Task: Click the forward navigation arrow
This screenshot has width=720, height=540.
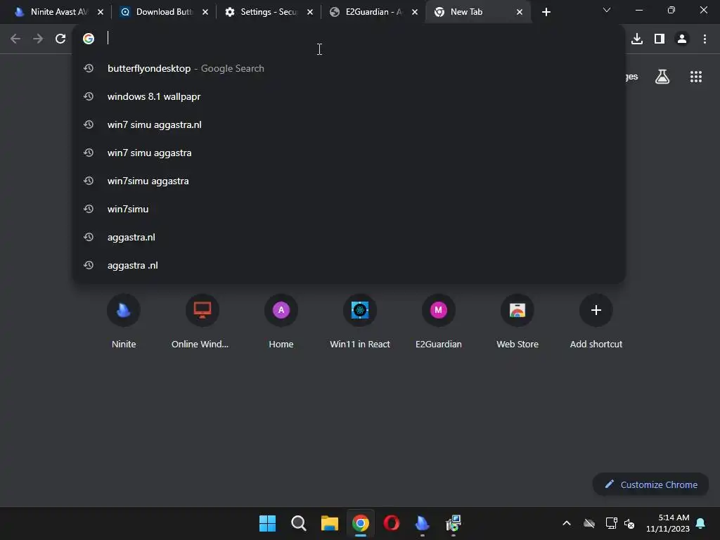Action: 38,39
